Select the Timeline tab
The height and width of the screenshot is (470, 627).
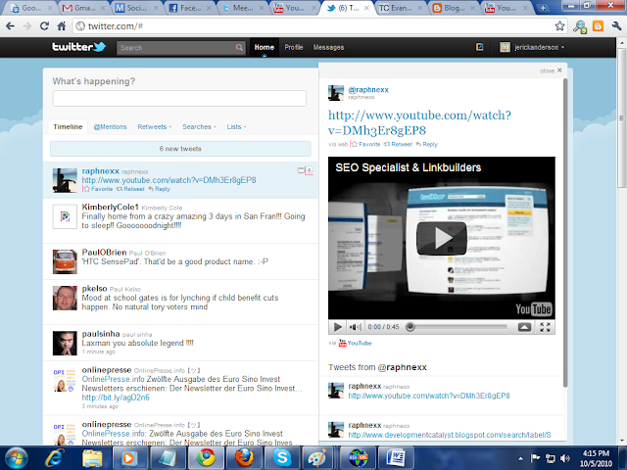(x=68, y=126)
